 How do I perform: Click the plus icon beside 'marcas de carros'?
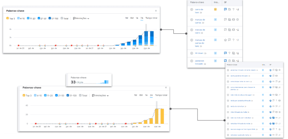(x=192, y=20)
